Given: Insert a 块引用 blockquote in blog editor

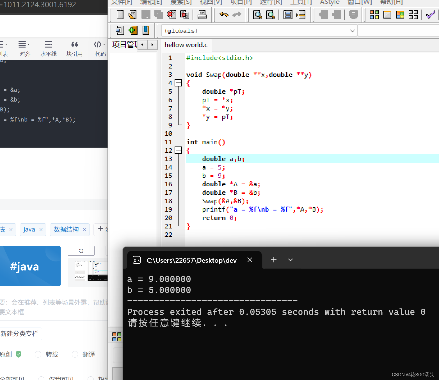Looking at the screenshot, I should (x=74, y=48).
